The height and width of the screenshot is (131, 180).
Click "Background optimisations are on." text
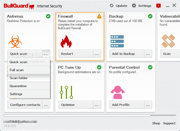point(79,72)
